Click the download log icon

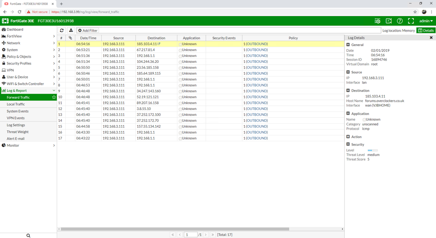click(71, 31)
